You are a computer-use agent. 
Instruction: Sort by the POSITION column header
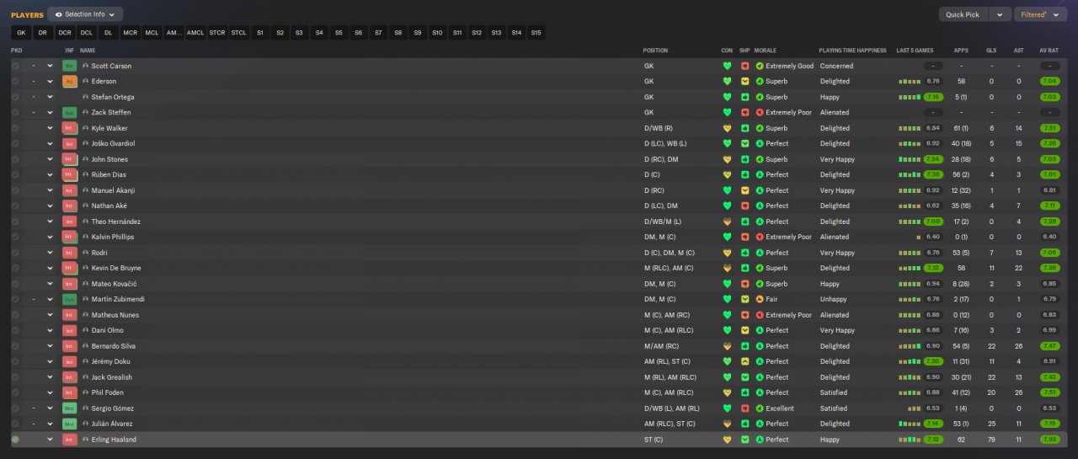coord(655,51)
